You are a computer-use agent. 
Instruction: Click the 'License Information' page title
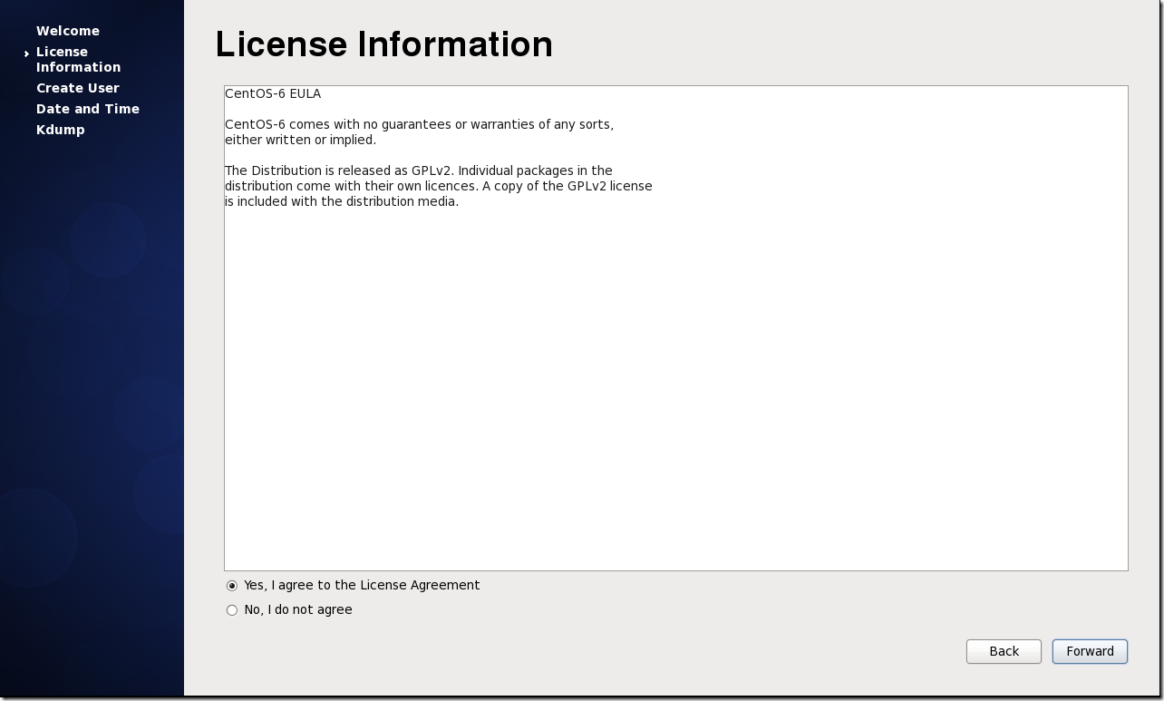click(x=383, y=44)
